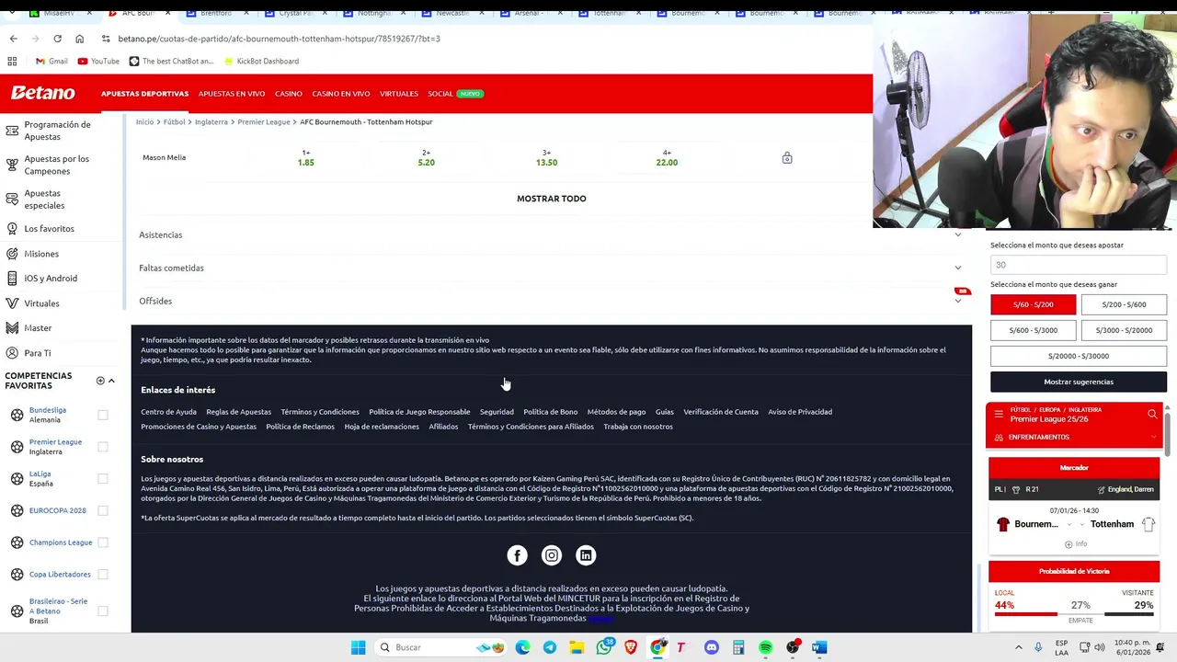Open the Chrome apps grid icon
This screenshot has width=1177, height=662.
pyautogui.click(x=12, y=61)
